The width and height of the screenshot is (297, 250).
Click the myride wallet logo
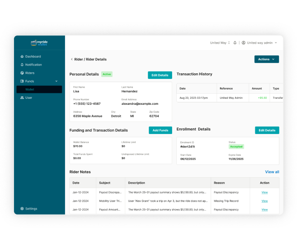[x=39, y=43]
